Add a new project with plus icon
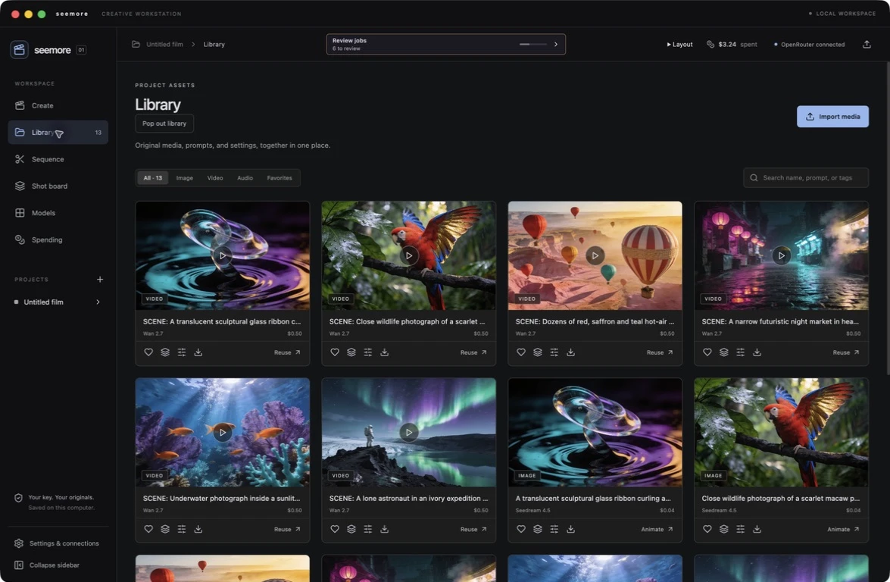 click(x=100, y=280)
